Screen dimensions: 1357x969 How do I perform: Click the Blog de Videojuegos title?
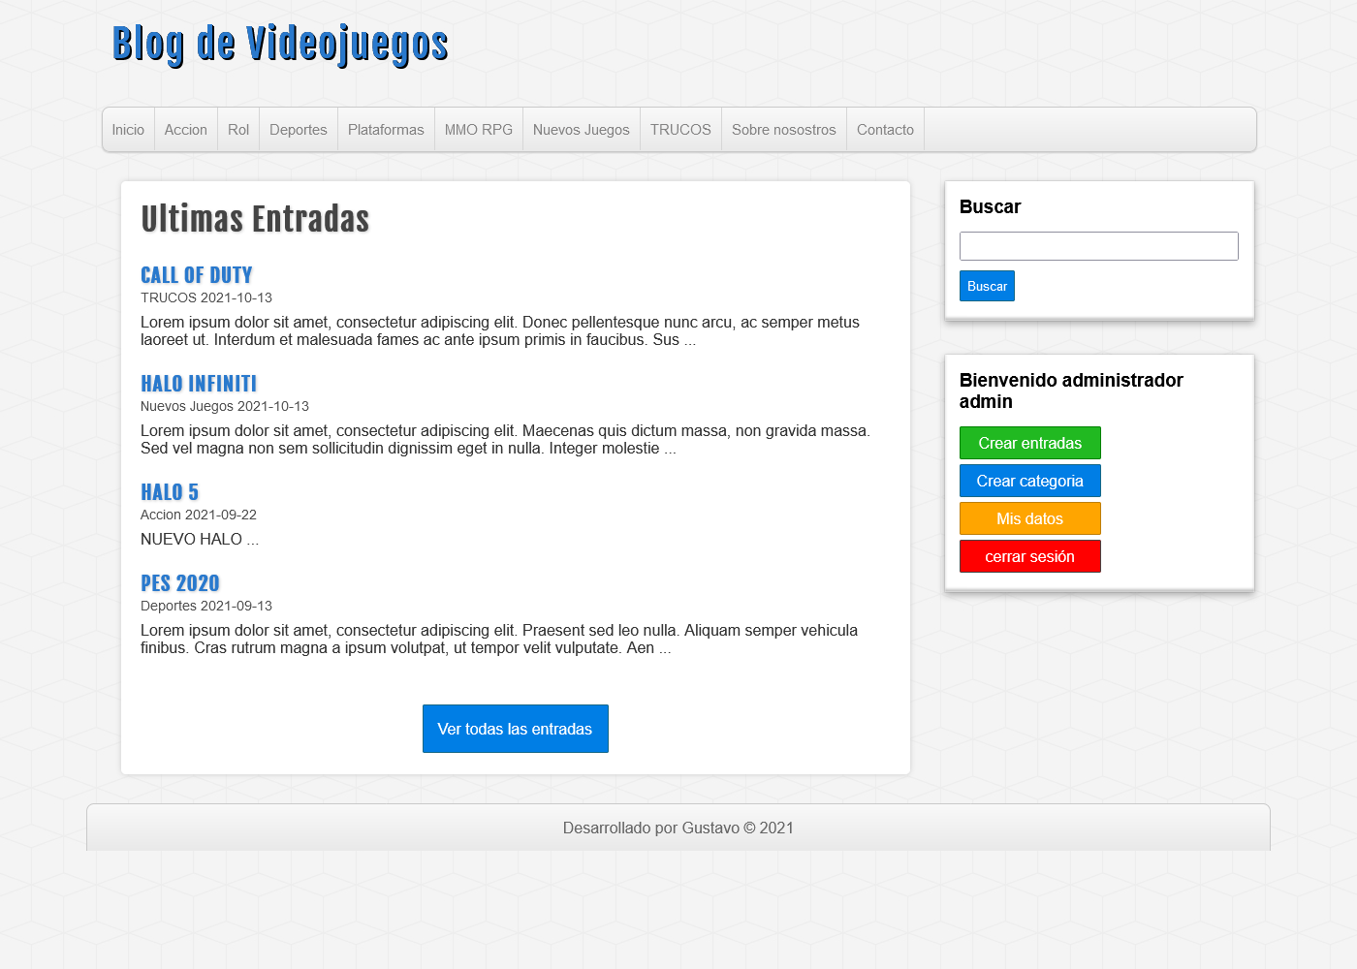280,45
